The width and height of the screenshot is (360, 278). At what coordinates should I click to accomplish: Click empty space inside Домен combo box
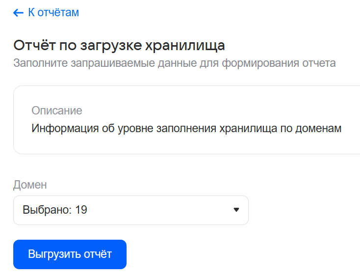[x=162, y=210]
